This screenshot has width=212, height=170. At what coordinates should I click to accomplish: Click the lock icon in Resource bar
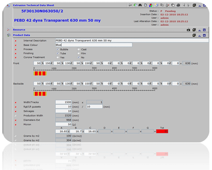pyautogui.click(x=188, y=30)
